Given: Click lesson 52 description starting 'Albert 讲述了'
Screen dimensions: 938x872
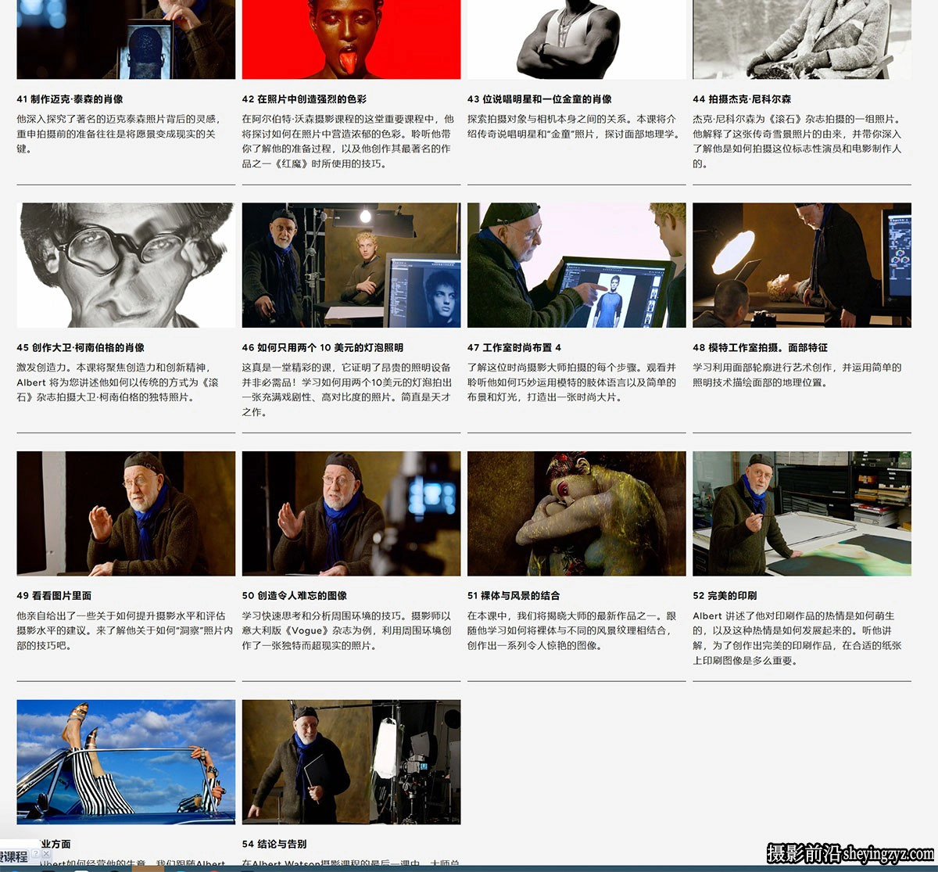Looking at the screenshot, I should tap(797, 638).
